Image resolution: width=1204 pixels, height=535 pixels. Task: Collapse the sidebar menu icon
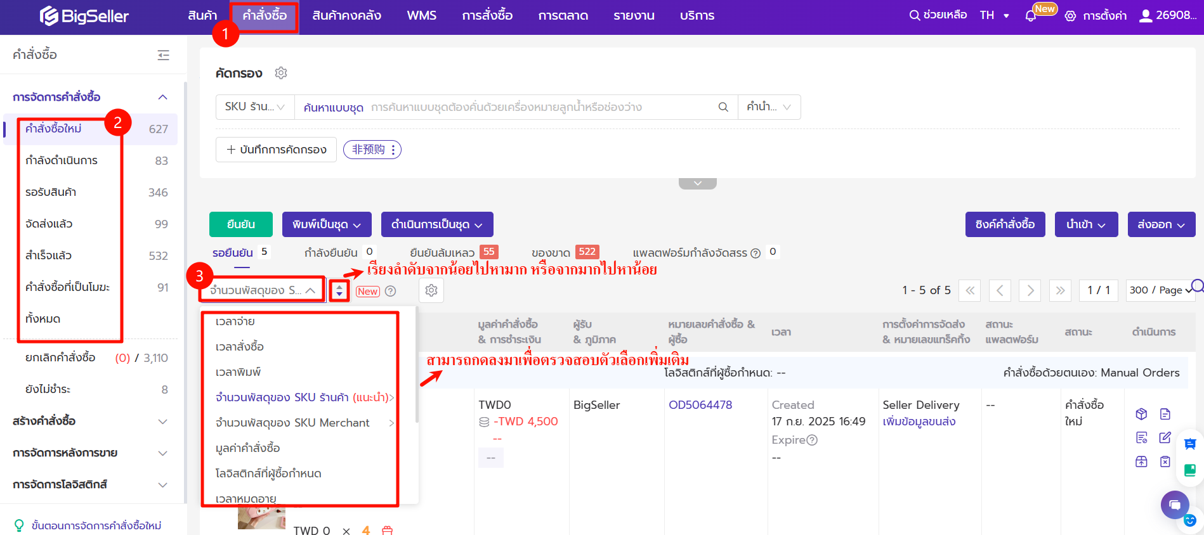coord(164,55)
